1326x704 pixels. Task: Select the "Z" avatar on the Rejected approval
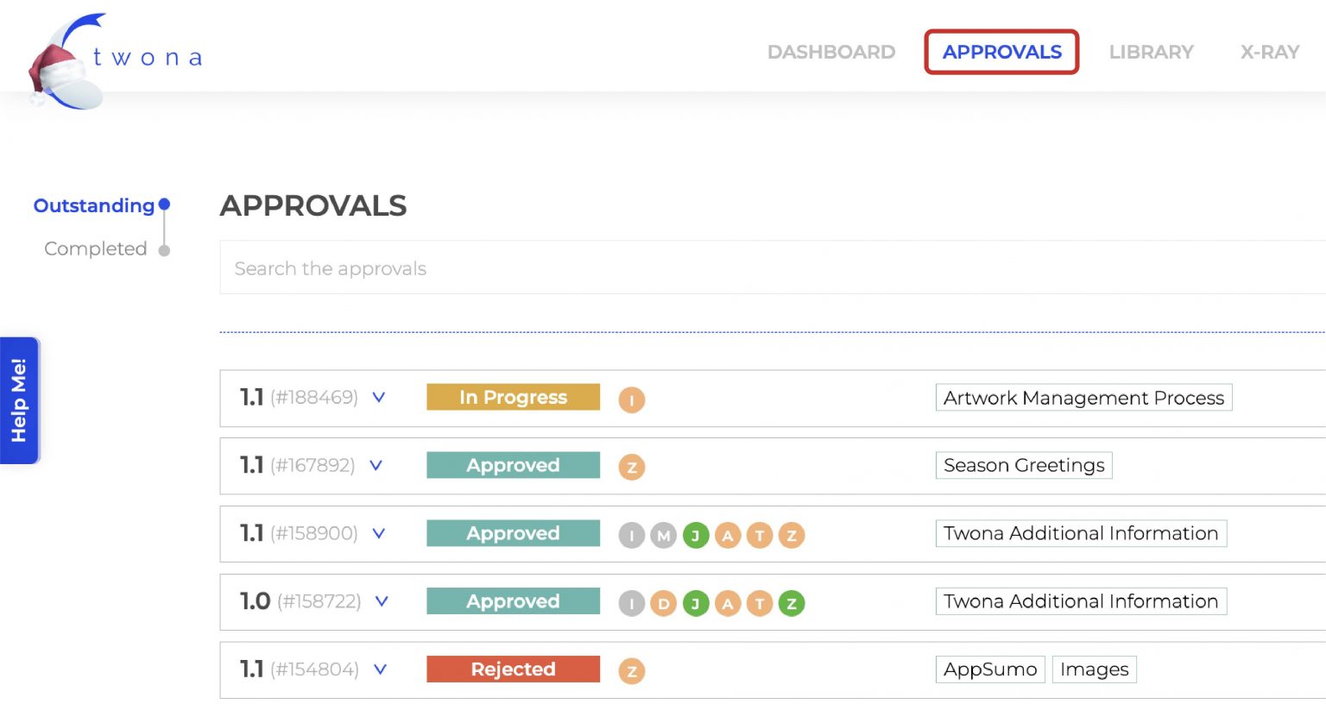tap(631, 669)
